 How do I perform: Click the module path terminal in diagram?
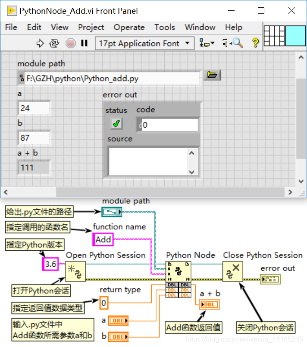pos(112,212)
